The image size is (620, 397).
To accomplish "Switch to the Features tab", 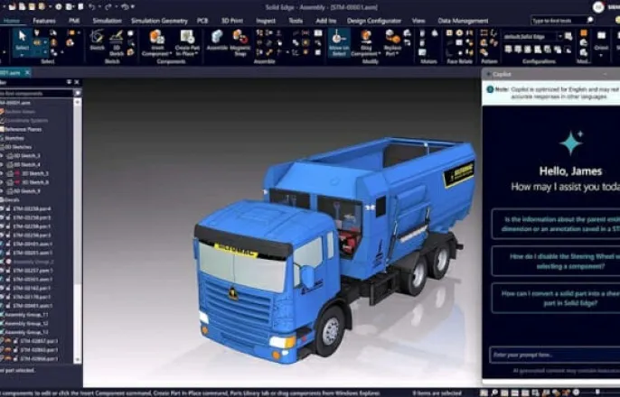I will pos(44,21).
